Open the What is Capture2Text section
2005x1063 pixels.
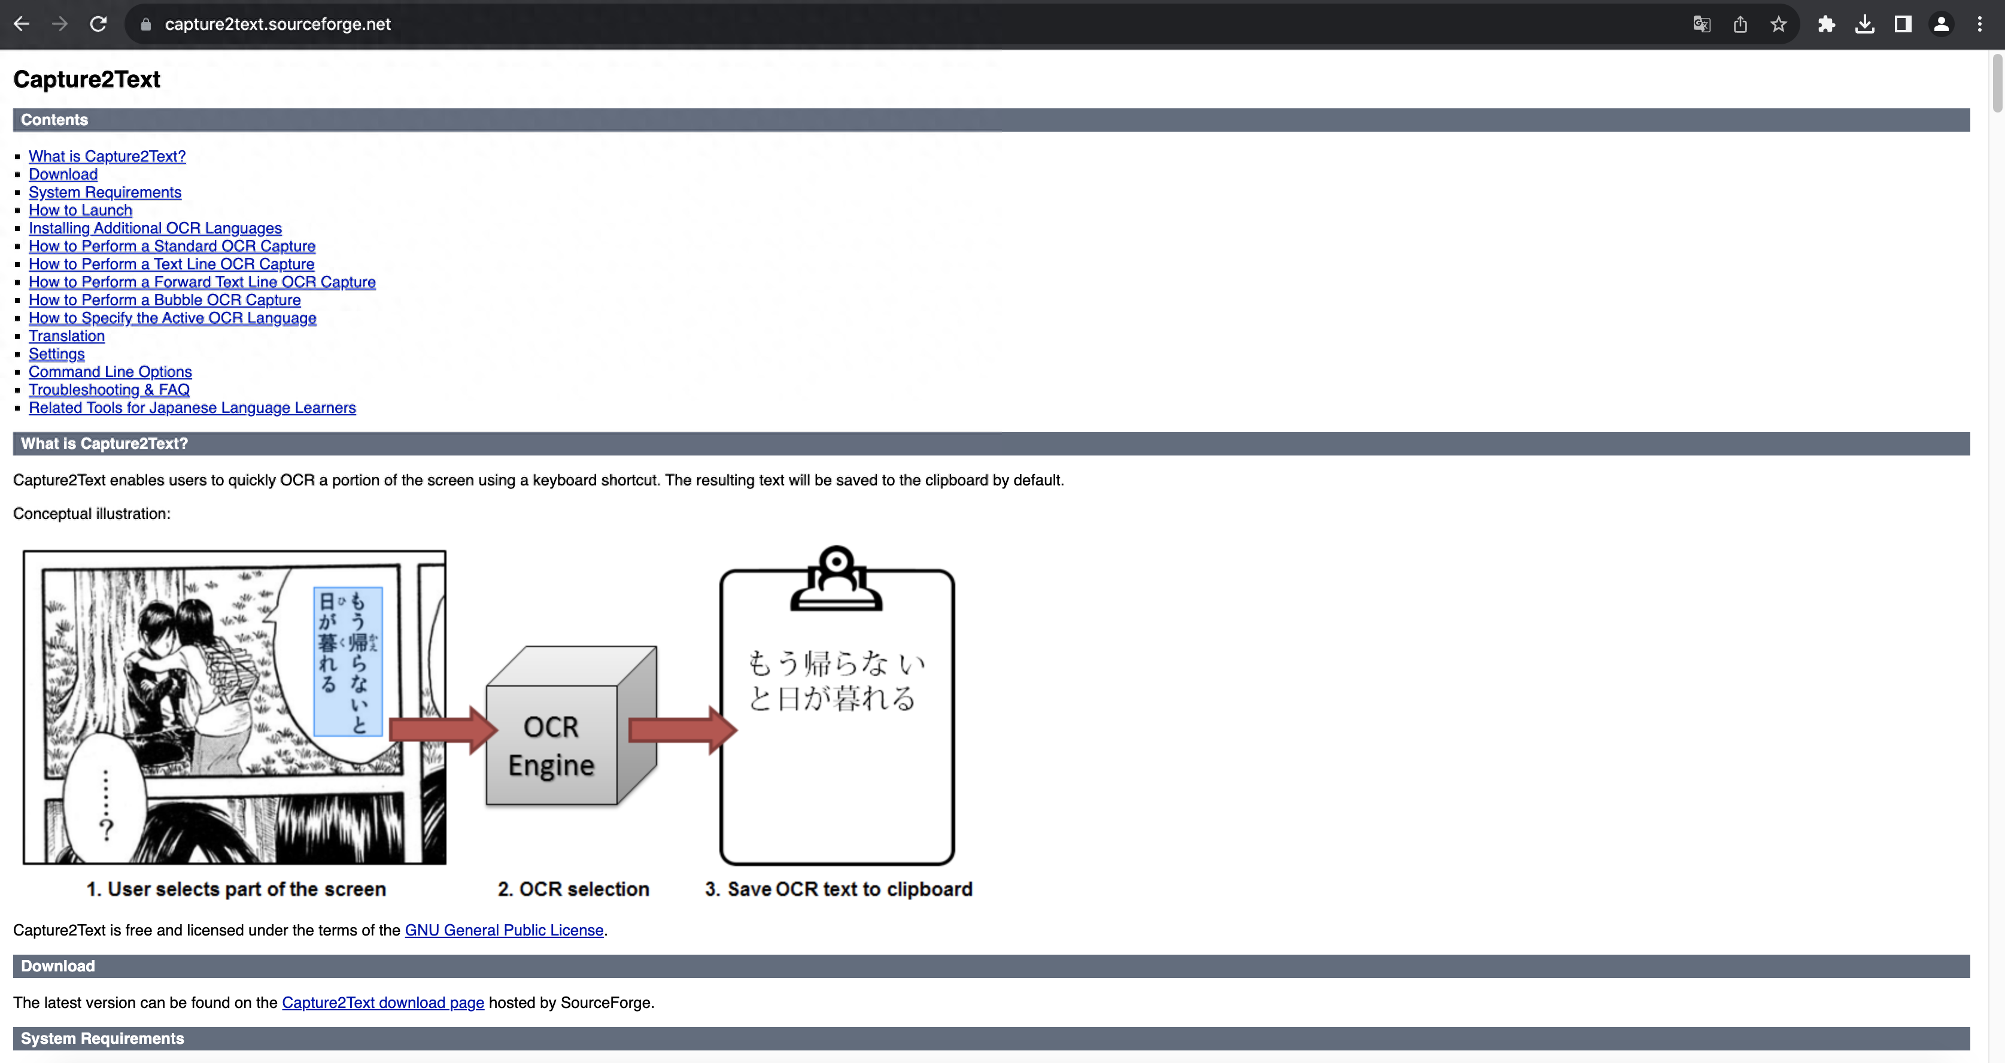tap(107, 155)
